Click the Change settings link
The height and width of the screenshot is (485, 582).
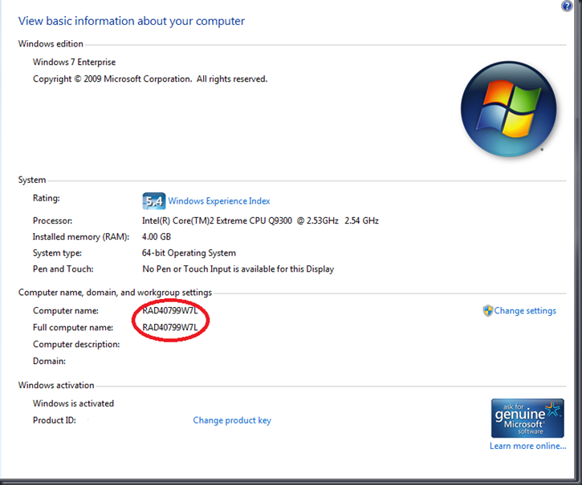click(x=525, y=311)
